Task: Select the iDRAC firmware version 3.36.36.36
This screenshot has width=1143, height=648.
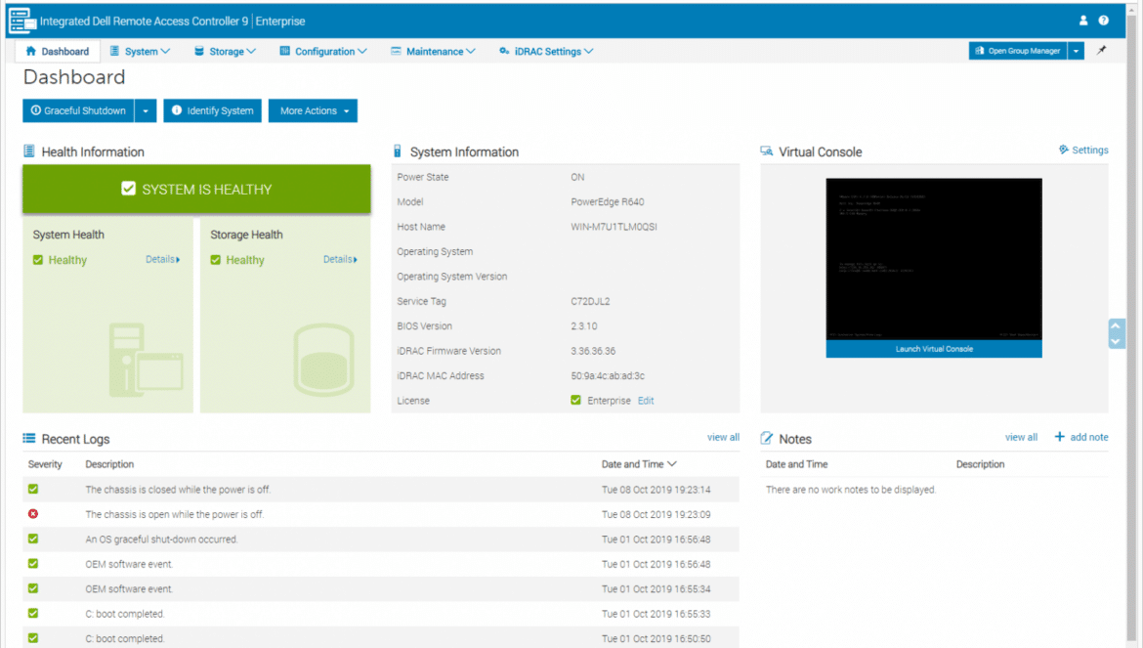Action: click(593, 351)
